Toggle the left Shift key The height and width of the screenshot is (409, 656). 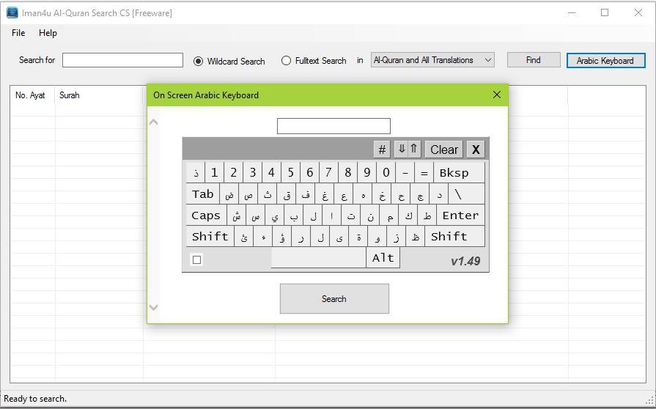pyautogui.click(x=210, y=237)
